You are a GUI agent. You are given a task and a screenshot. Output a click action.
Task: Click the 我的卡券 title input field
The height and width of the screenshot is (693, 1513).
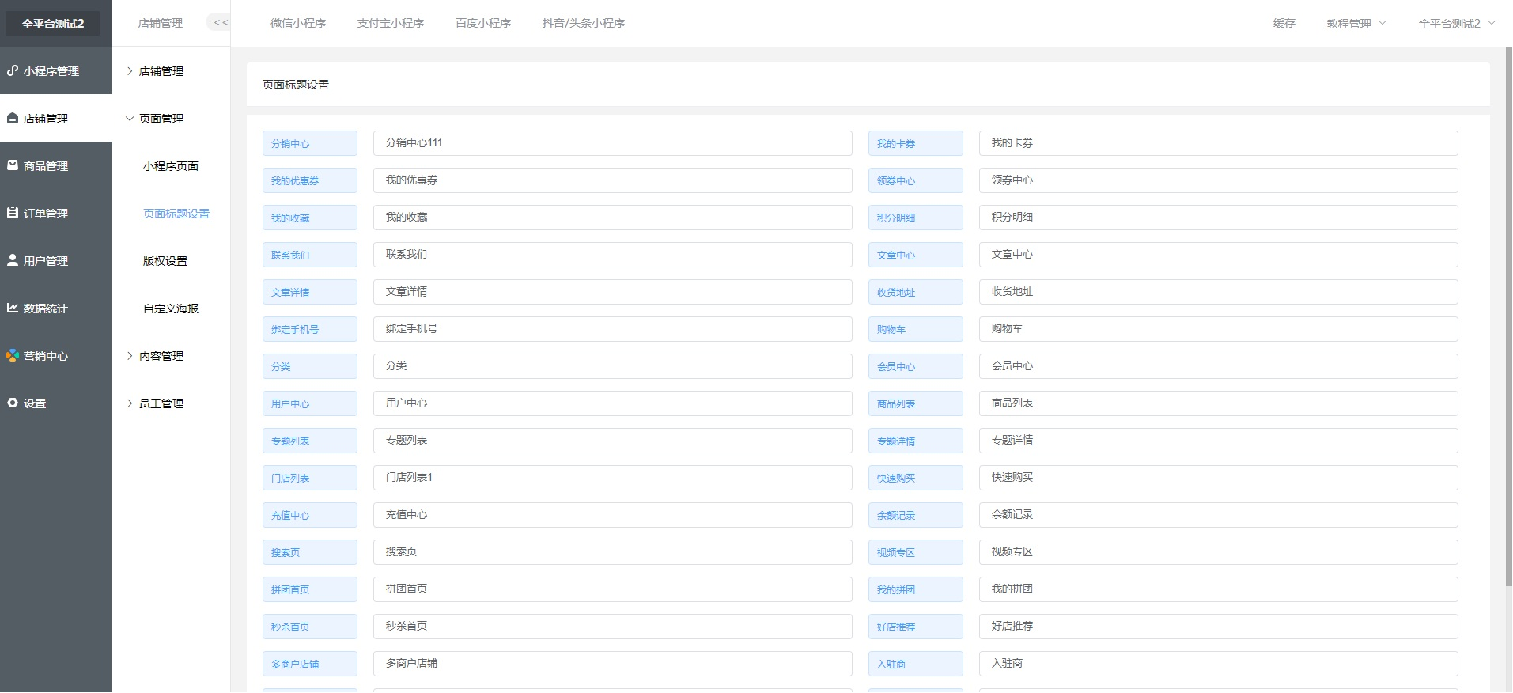point(1219,143)
